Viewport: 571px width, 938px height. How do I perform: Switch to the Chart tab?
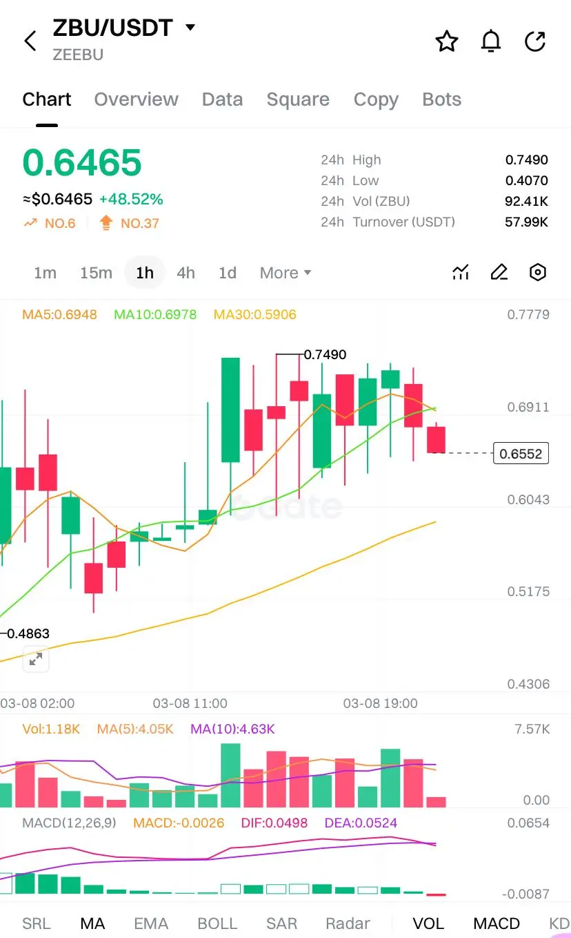coord(47,99)
